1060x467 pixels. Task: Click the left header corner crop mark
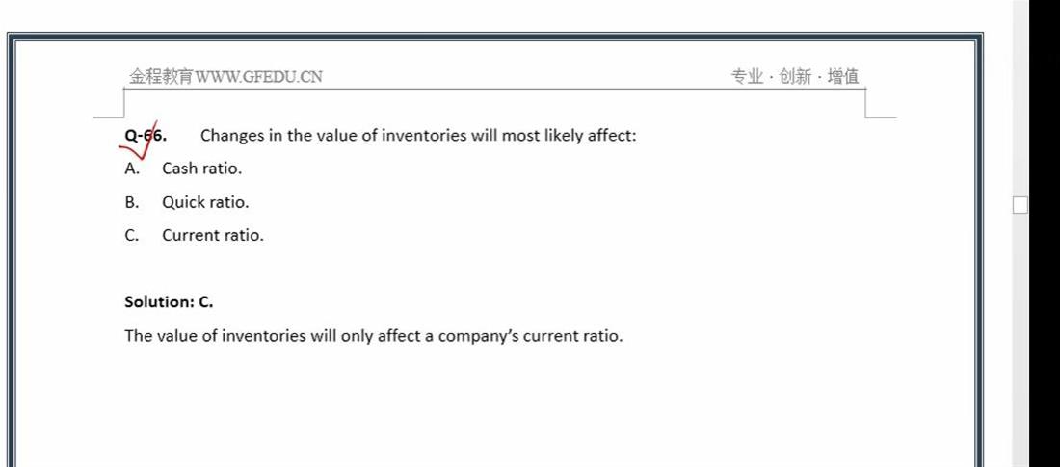click(110, 103)
